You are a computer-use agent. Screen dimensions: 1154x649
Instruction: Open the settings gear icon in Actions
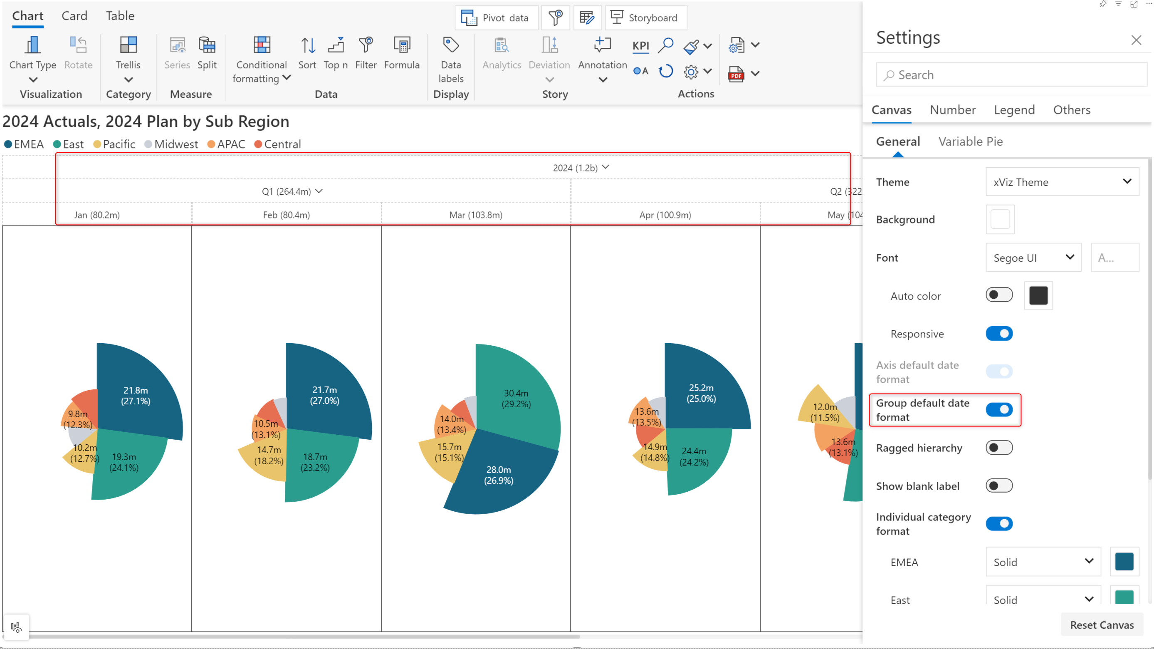tap(691, 72)
